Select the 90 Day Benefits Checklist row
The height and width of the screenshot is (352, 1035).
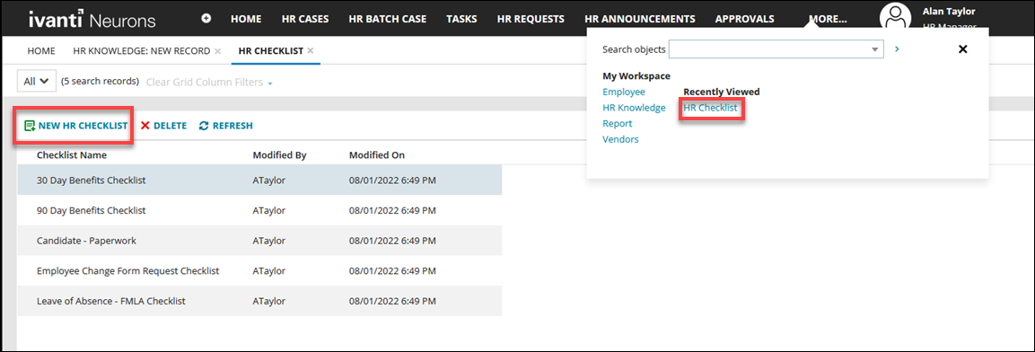[259, 211]
